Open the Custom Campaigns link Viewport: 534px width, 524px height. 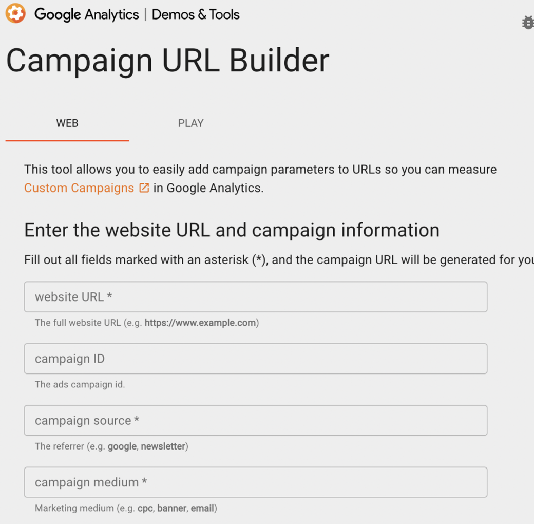click(78, 188)
